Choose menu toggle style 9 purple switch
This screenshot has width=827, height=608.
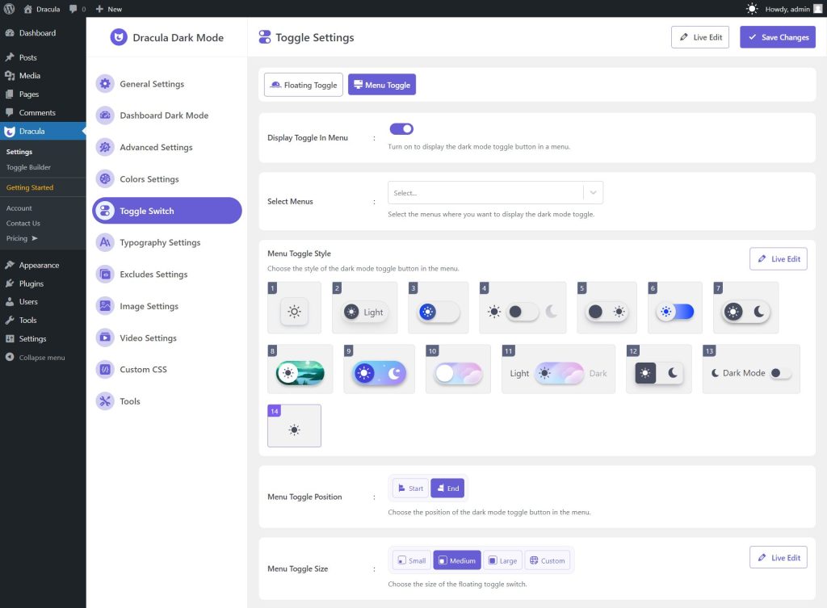[379, 369]
